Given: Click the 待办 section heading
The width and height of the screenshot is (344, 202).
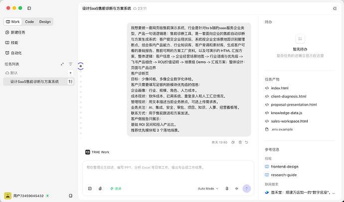Looking at the screenshot, I should [x=268, y=22].
